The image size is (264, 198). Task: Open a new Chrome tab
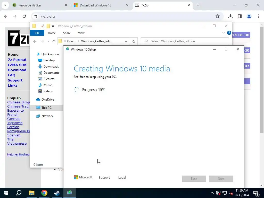pos(198,5)
